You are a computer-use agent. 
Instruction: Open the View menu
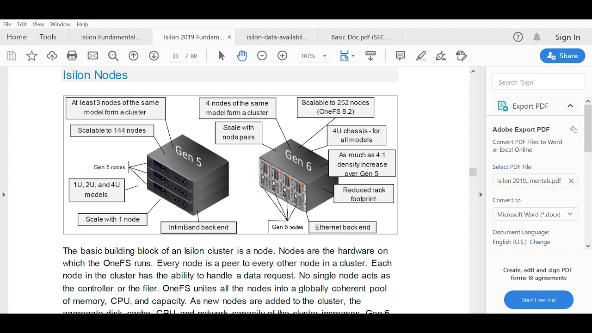tap(38, 24)
